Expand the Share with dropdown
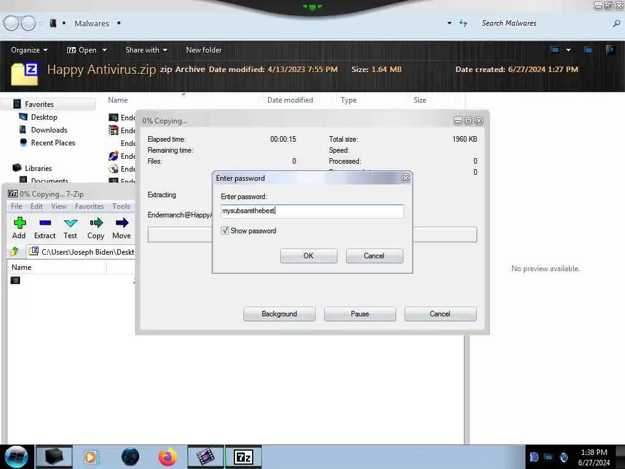 pyautogui.click(x=146, y=50)
